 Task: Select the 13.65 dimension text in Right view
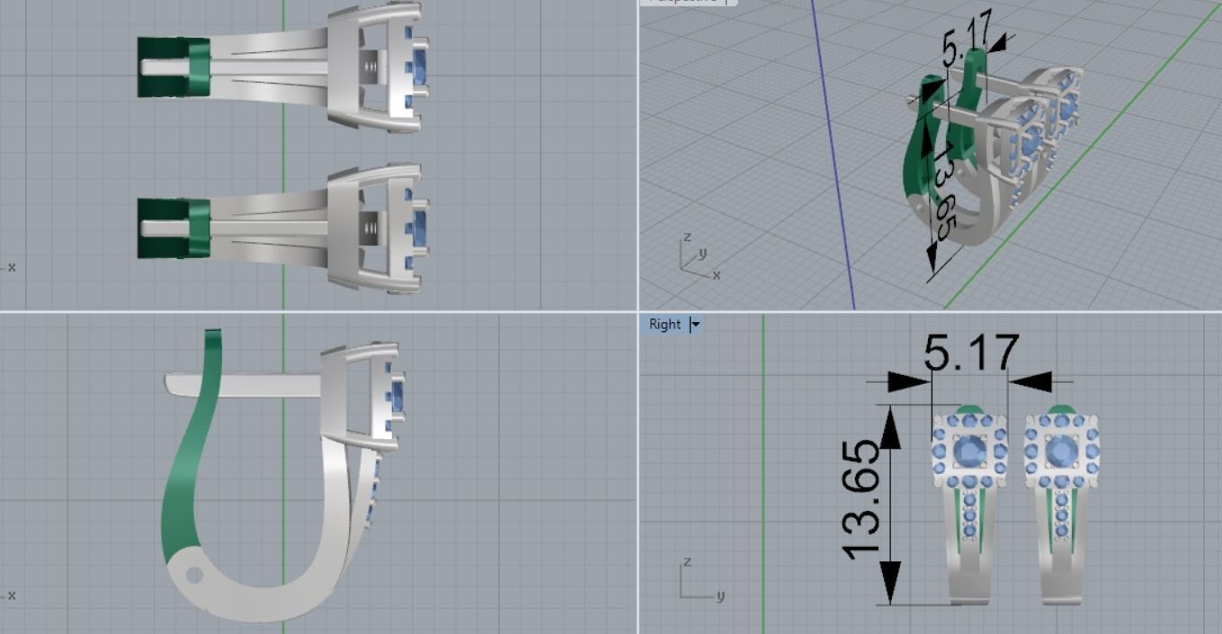[x=861, y=499]
